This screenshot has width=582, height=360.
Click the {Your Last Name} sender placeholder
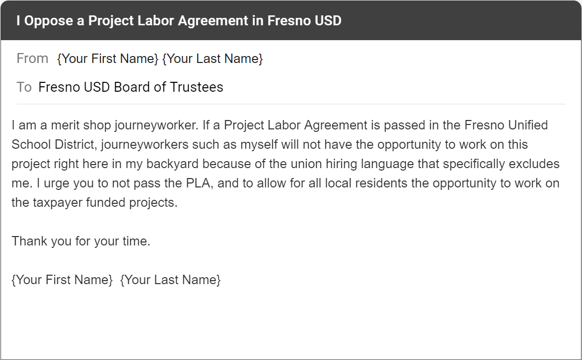point(213,59)
